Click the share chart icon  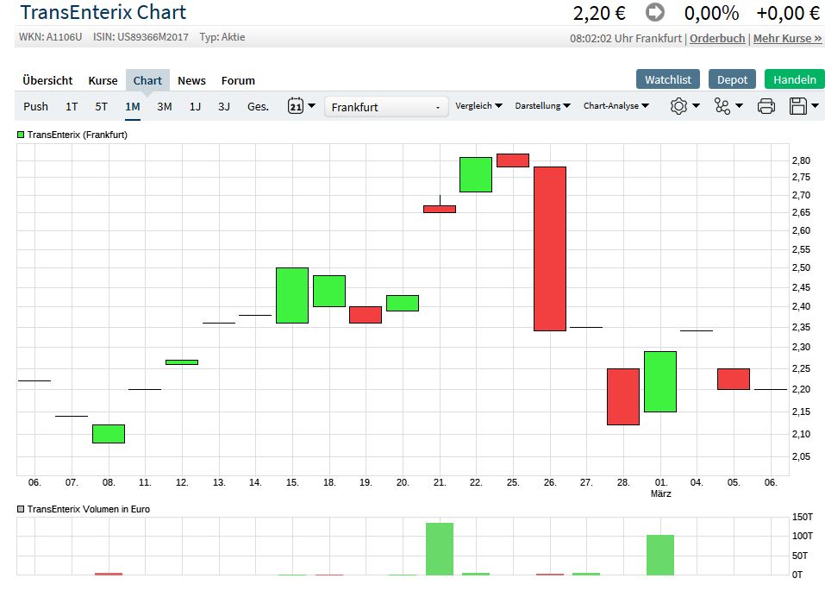click(x=728, y=106)
